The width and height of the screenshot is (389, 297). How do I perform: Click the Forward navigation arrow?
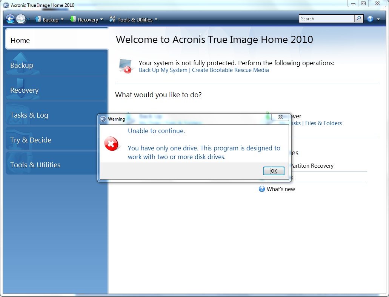tap(21, 19)
